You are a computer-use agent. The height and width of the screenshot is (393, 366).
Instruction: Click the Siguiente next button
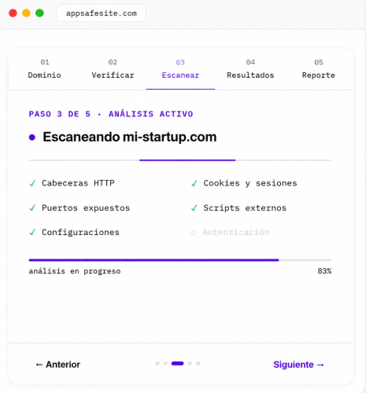(x=299, y=365)
